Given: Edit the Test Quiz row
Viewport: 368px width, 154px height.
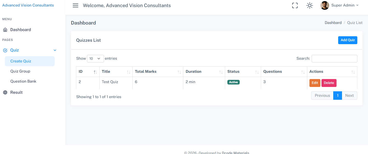Looking at the screenshot, I should [315, 83].
